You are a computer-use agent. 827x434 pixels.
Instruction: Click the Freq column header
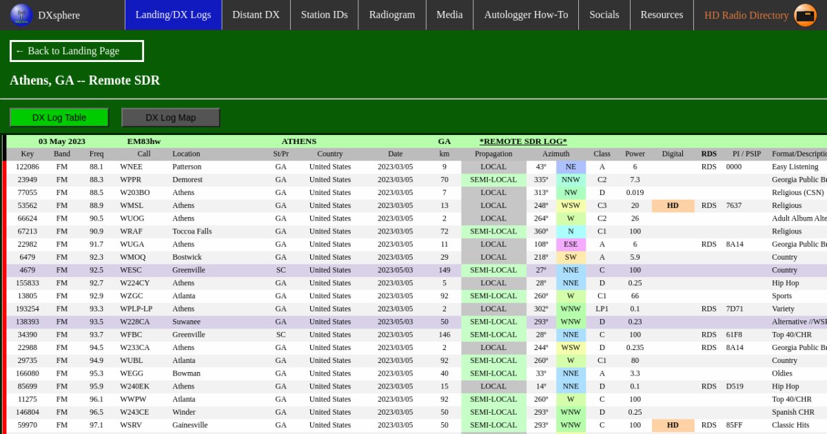point(96,154)
